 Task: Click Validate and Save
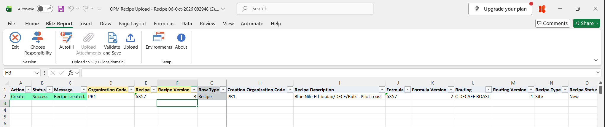pos(112,44)
